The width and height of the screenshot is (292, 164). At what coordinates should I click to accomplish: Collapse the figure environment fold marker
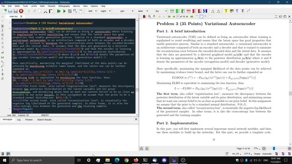click(x=10, y=109)
